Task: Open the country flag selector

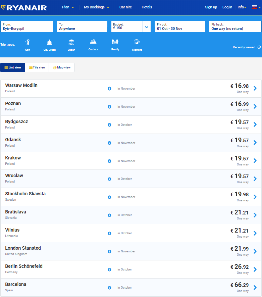Action: click(x=256, y=7)
